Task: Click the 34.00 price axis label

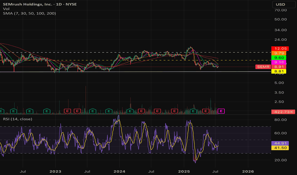Action: pos(280,30)
